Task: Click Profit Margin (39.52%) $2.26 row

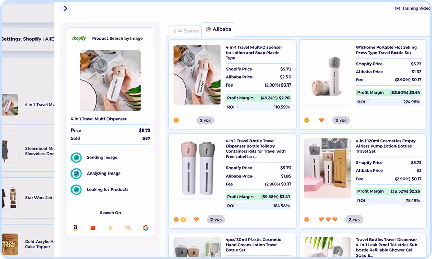Action: click(x=388, y=191)
